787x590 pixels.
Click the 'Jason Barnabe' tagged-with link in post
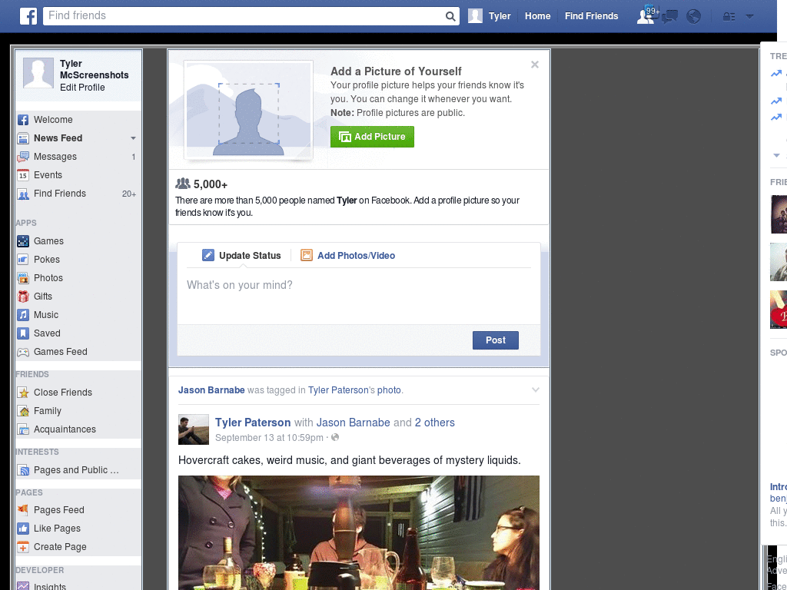354,423
